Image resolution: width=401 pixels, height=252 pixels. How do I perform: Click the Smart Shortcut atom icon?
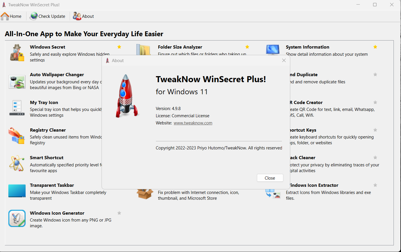click(17, 163)
